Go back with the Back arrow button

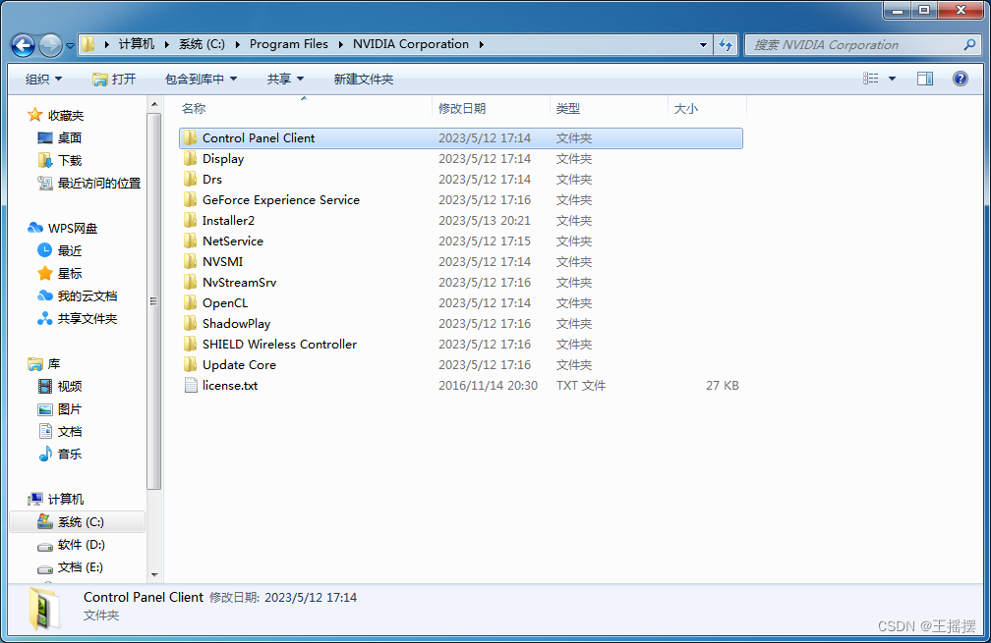tap(24, 45)
